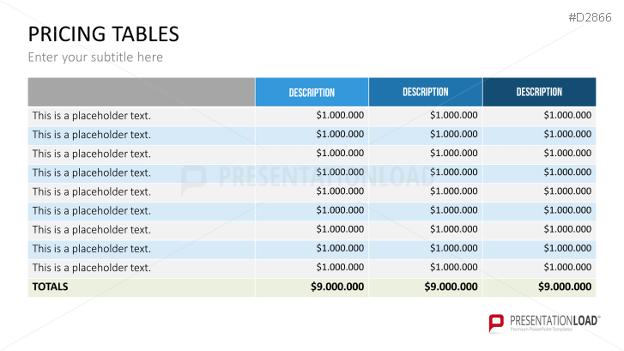
Task: Click the TOTALS row label
Action: tap(50, 287)
